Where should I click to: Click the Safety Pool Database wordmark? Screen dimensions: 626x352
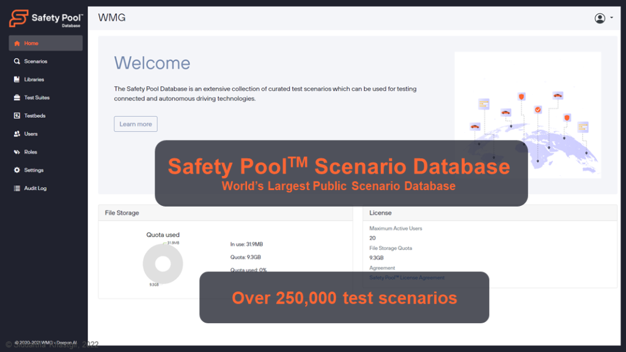point(57,20)
